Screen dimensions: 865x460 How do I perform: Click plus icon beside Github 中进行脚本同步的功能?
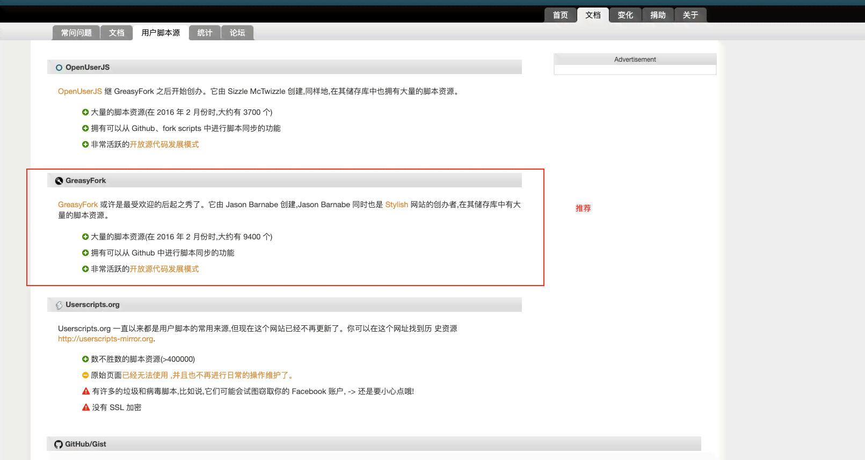click(85, 253)
